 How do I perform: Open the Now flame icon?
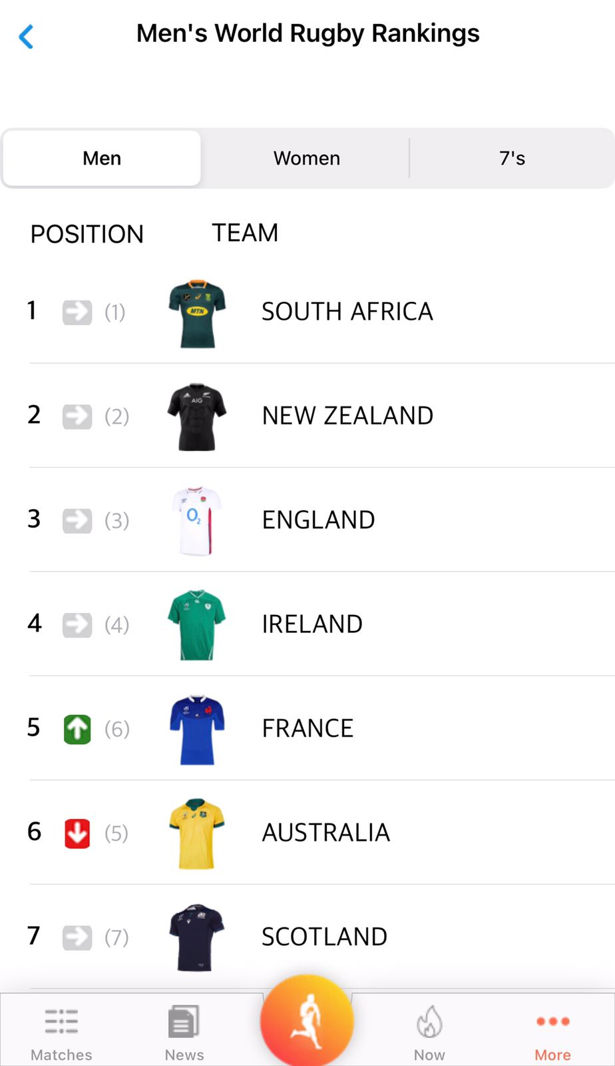[429, 1022]
